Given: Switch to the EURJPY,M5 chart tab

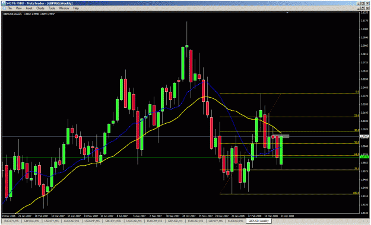Looking at the screenshot, I should tap(11, 221).
